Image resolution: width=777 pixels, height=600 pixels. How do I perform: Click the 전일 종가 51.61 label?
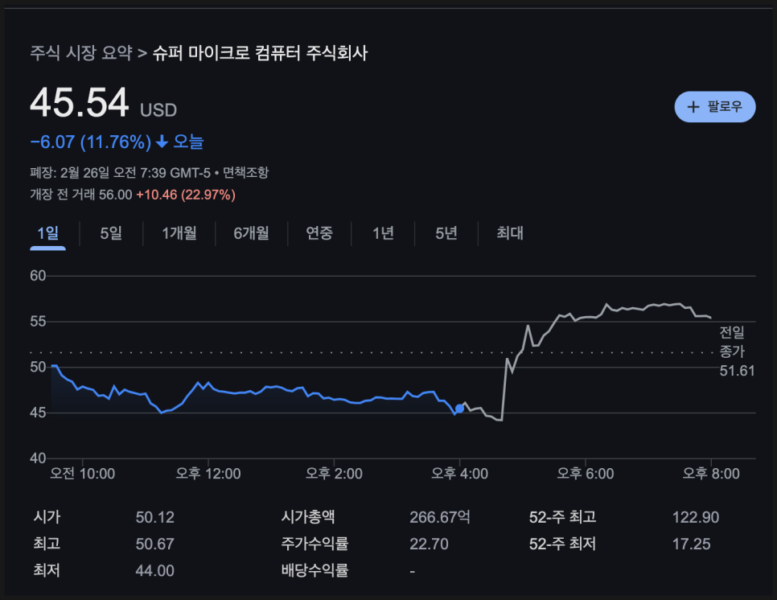coord(737,351)
